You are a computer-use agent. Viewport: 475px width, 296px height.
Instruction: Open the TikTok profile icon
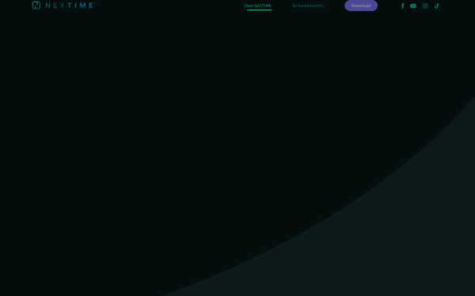437,6
